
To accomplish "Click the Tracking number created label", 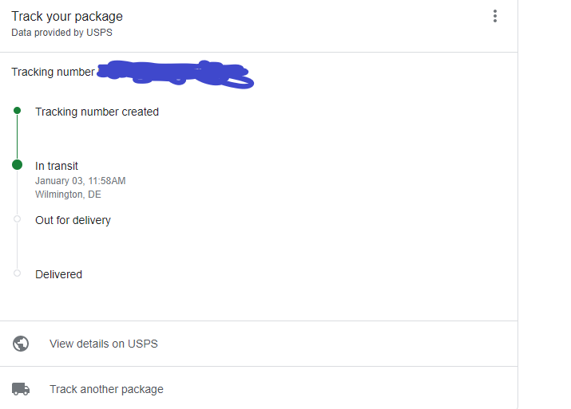I will click(x=97, y=112).
